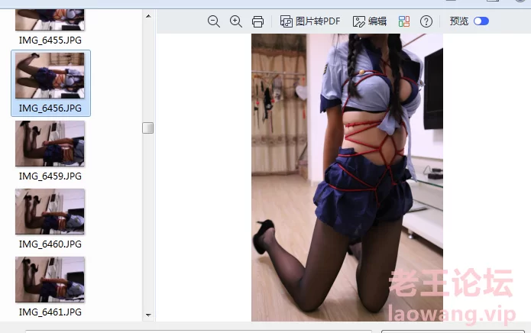Image resolution: width=531 pixels, height=333 pixels.
Task: Click the zoom out magnifier icon
Action: [214, 21]
